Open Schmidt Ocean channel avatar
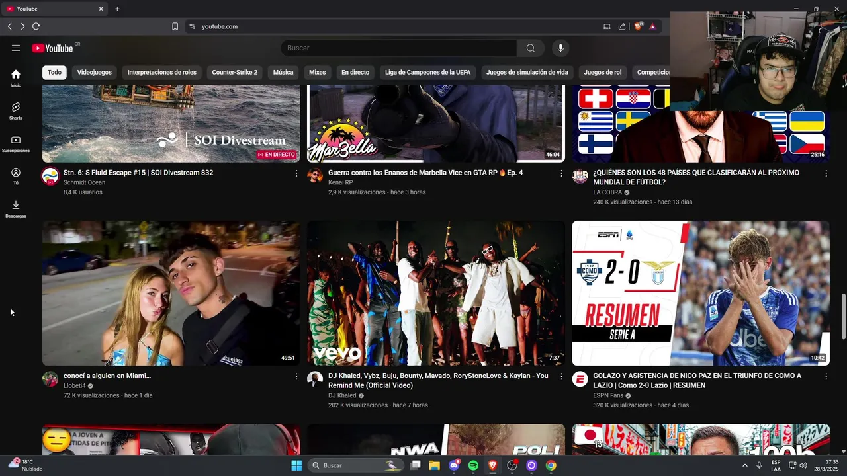Image resolution: width=847 pixels, height=476 pixels. [x=50, y=176]
